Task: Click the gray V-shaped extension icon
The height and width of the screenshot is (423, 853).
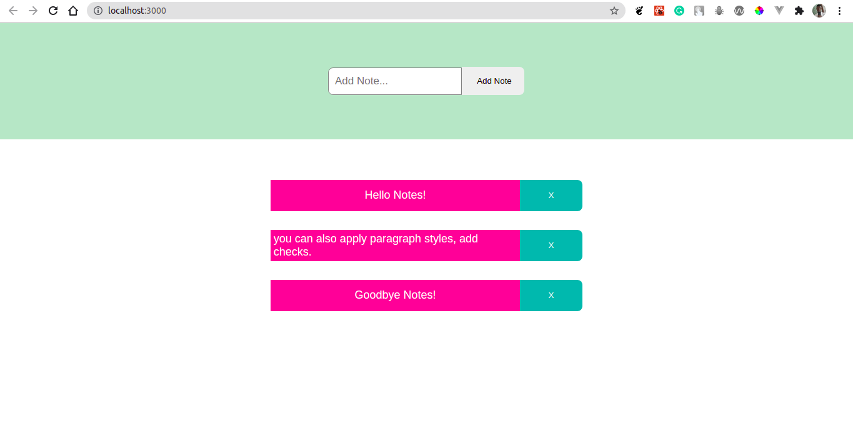Action: pos(779,11)
